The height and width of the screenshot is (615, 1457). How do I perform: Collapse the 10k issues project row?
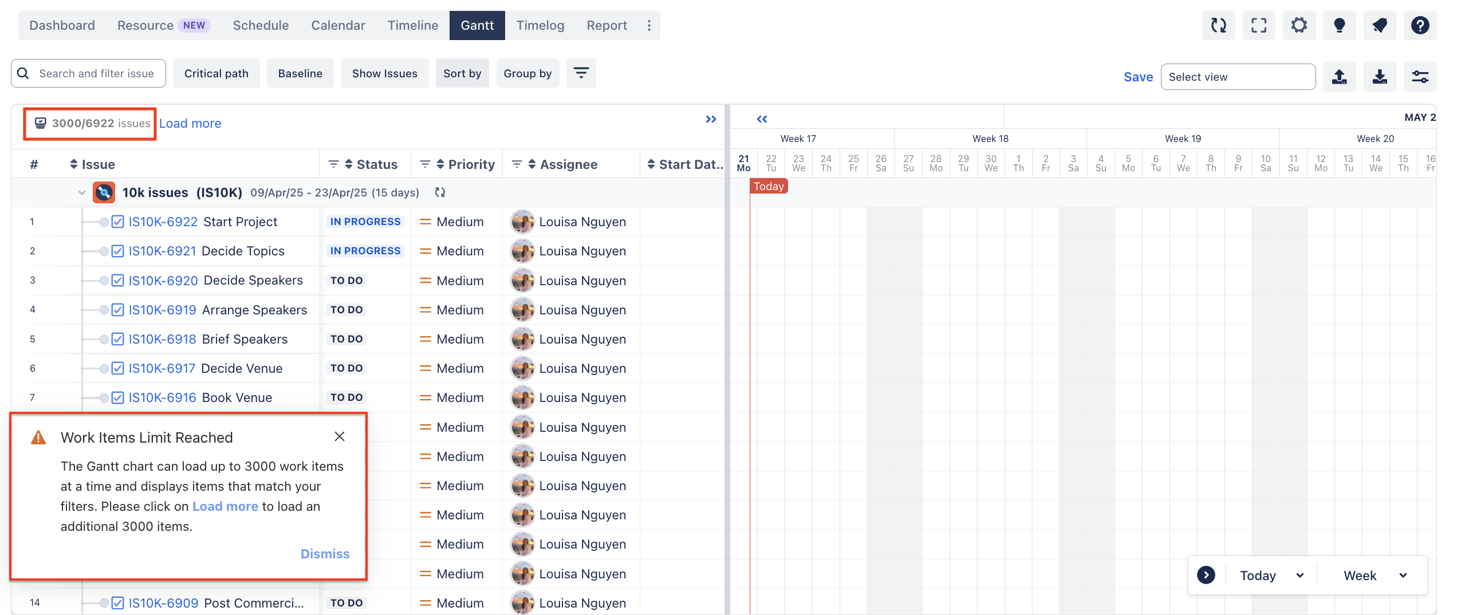(81, 193)
